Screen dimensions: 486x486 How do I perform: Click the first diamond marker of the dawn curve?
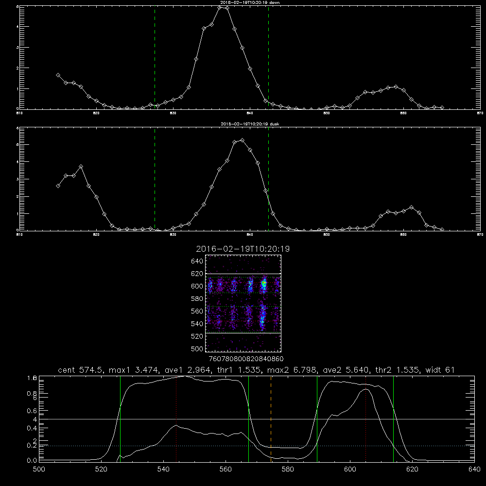[58, 75]
